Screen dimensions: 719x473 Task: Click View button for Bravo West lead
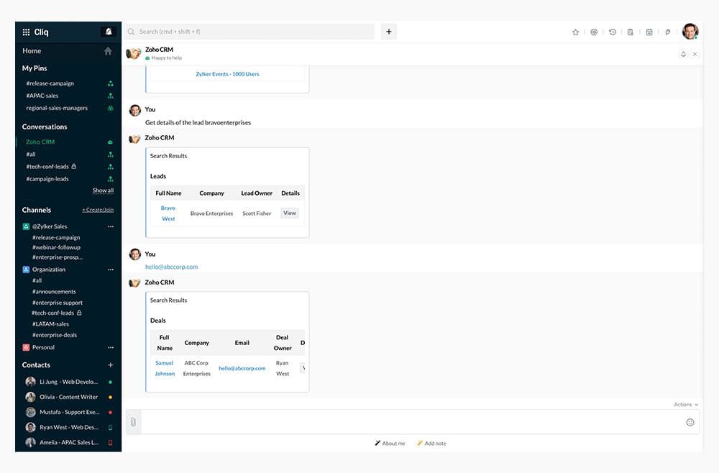(x=290, y=213)
